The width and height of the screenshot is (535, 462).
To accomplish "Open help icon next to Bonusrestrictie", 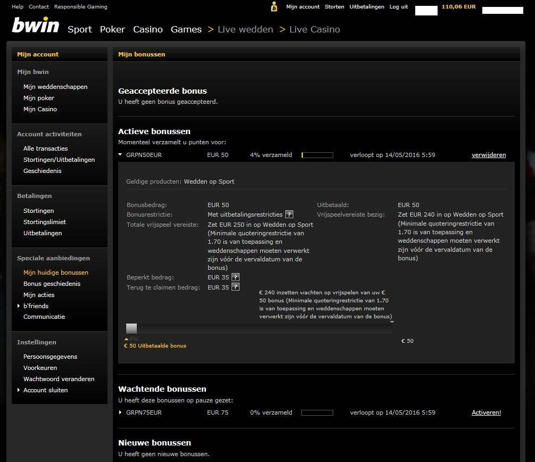I will click(x=289, y=214).
